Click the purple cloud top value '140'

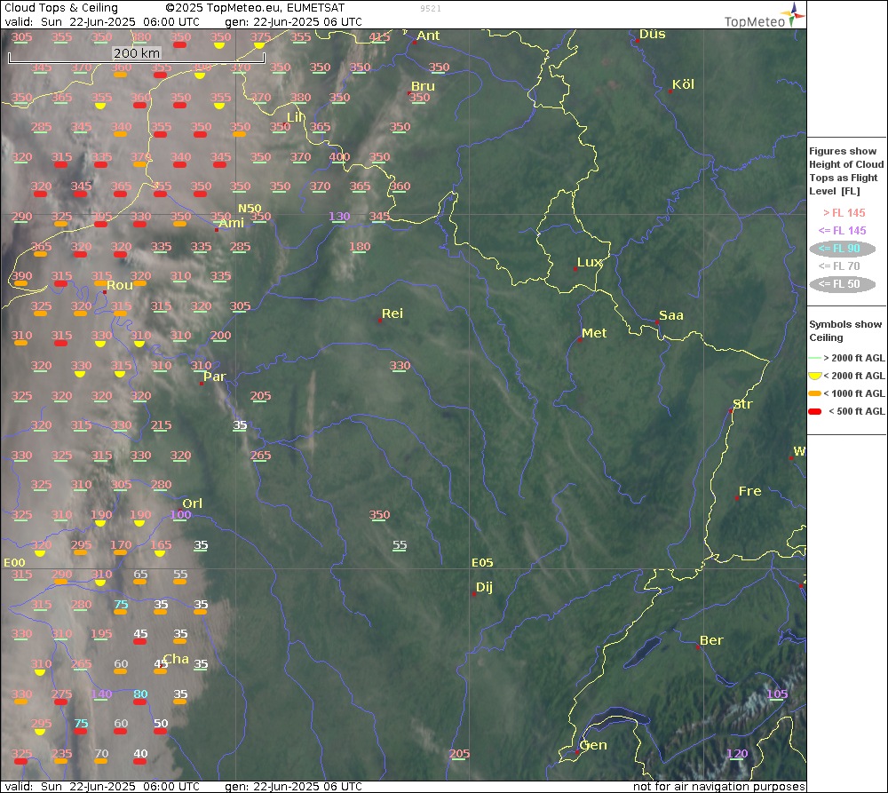click(101, 694)
